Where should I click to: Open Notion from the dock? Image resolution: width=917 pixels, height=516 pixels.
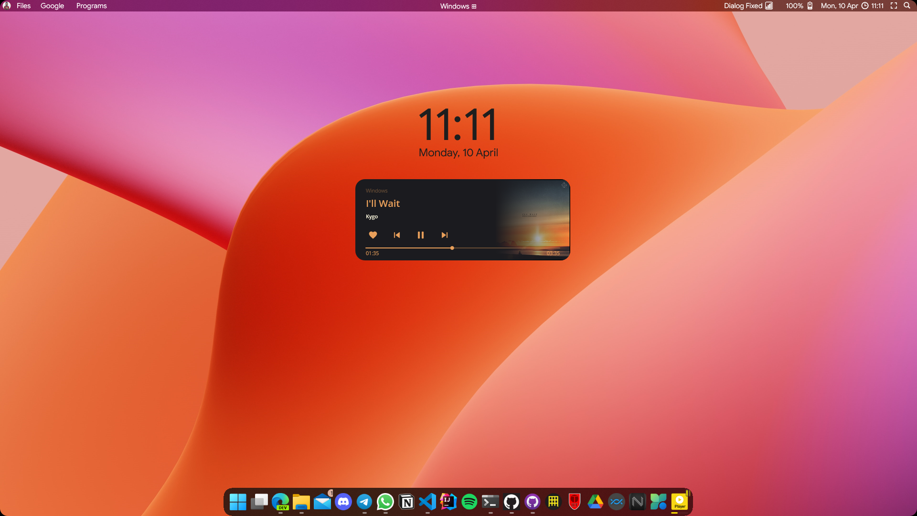(x=406, y=502)
